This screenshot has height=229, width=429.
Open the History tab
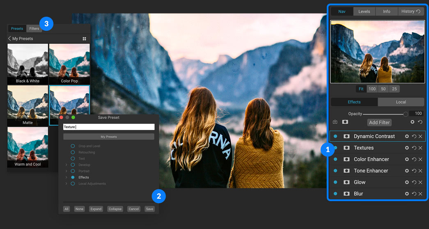[x=411, y=11]
